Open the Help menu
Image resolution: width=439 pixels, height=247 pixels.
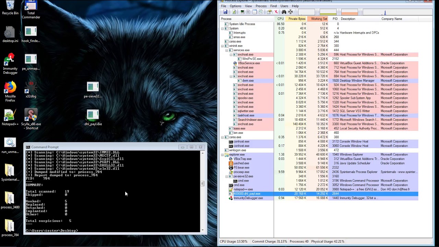pyautogui.click(x=295, y=6)
